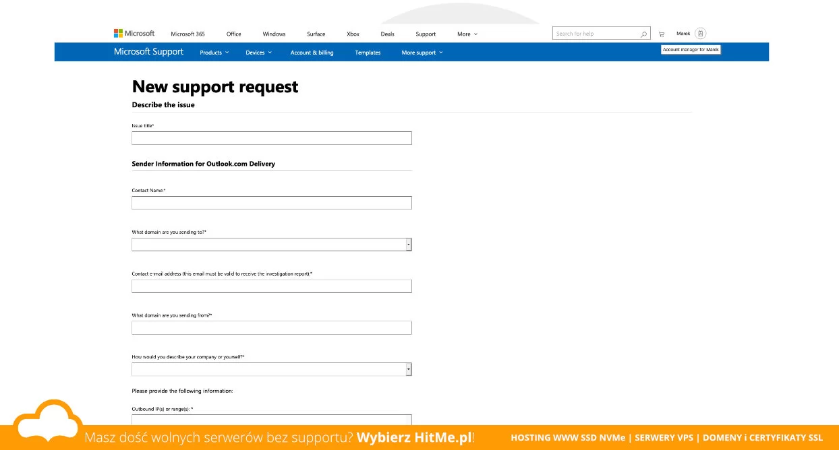The height and width of the screenshot is (450, 839).
Task: Click the Marek account name
Action: pos(683,34)
